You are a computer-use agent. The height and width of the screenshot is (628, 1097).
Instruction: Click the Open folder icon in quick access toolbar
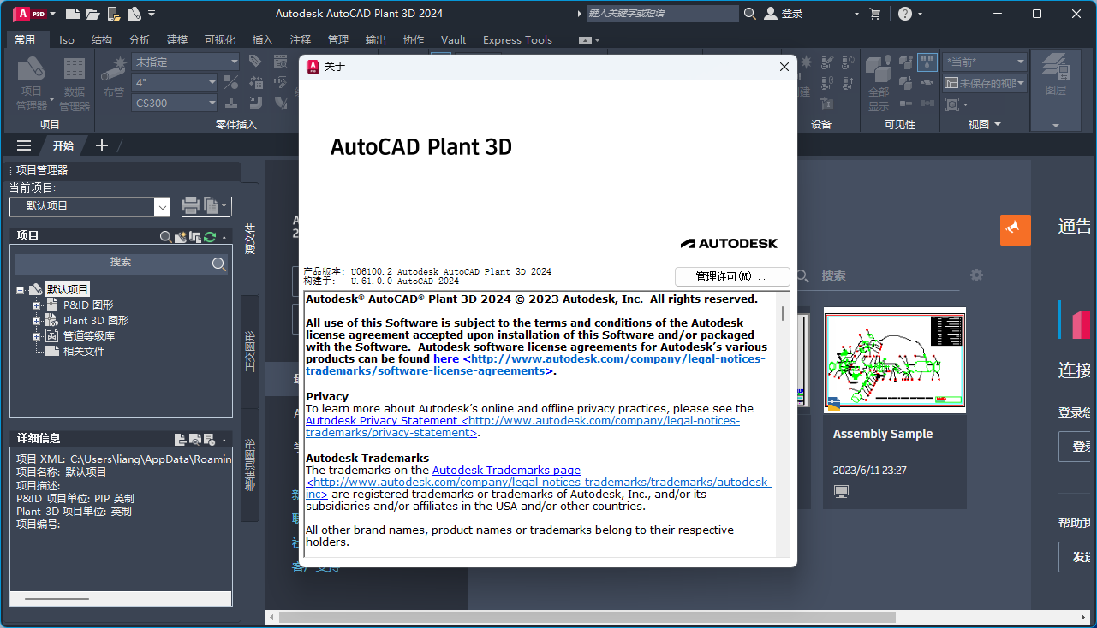(x=92, y=14)
